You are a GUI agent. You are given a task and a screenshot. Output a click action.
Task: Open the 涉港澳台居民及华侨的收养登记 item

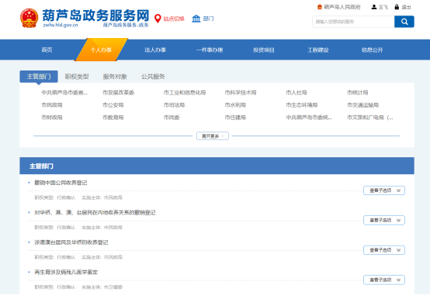pyautogui.click(x=71, y=242)
